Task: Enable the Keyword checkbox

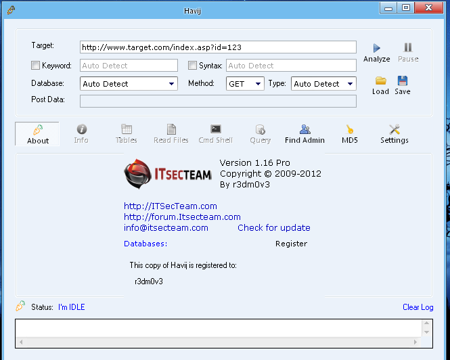Action: pyautogui.click(x=35, y=66)
